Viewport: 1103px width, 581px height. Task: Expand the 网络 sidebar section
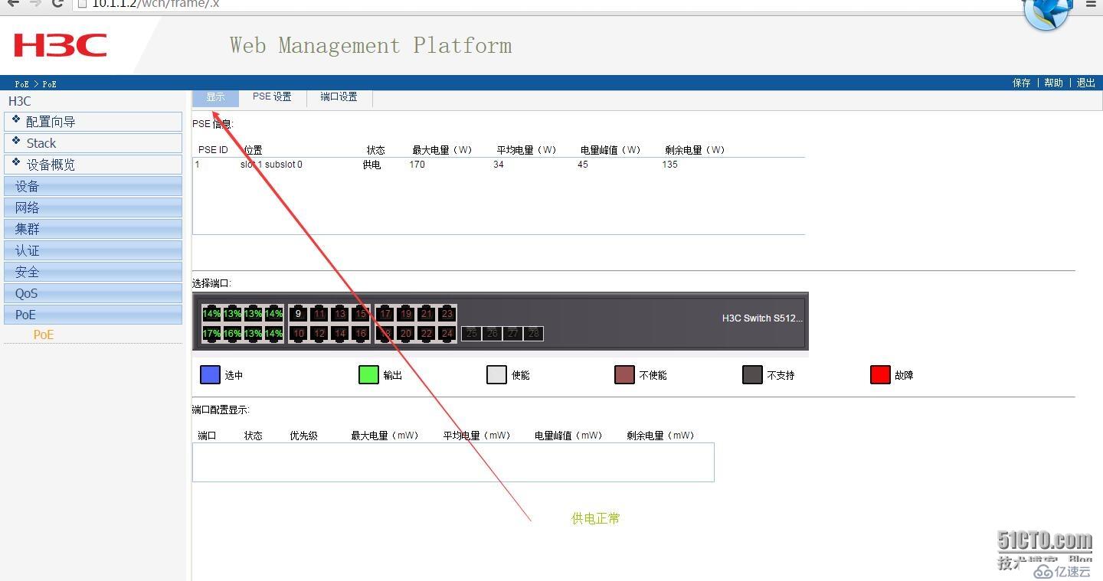point(93,207)
